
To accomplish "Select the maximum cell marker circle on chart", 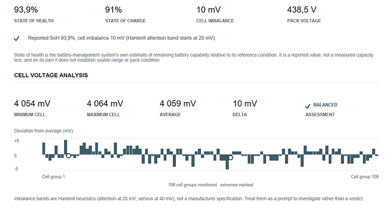I will 69,156.
